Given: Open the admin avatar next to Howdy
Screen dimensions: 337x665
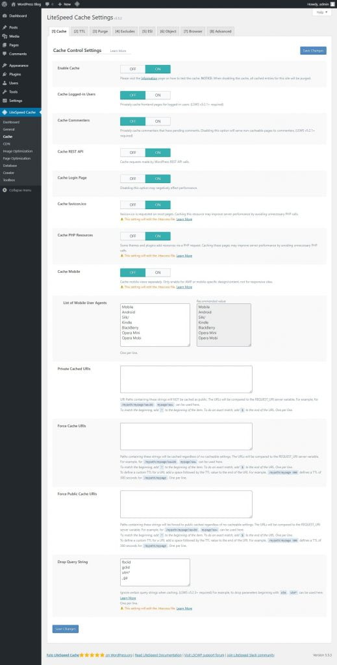Looking at the screenshot, I should [332, 4].
